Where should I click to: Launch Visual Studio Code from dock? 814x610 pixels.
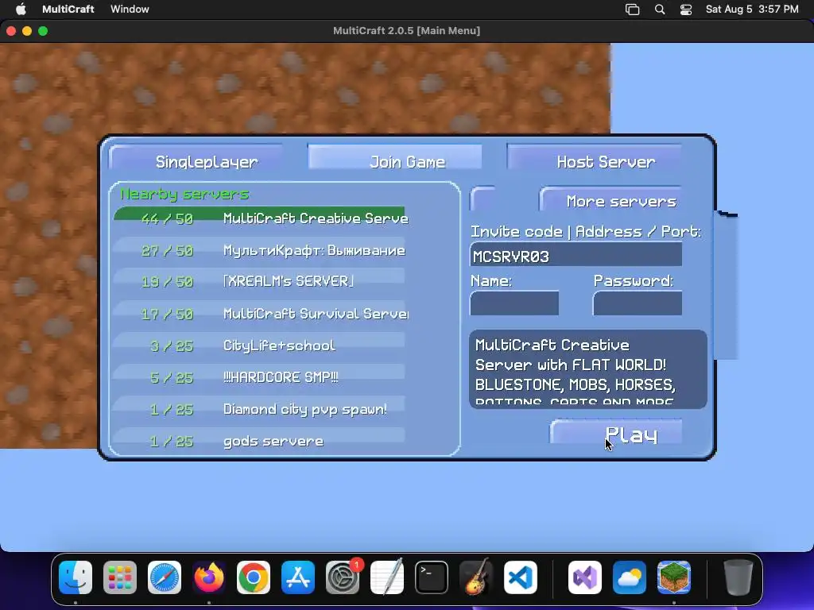(x=521, y=577)
